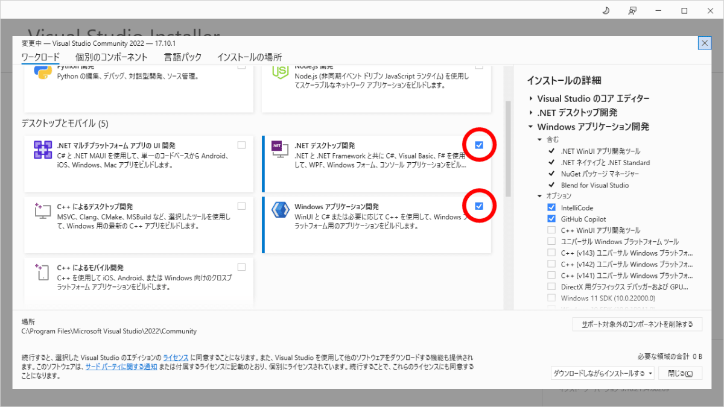Click the .NET WinUI アプリ開発ツール item
The width and height of the screenshot is (724, 407).
tap(600, 151)
